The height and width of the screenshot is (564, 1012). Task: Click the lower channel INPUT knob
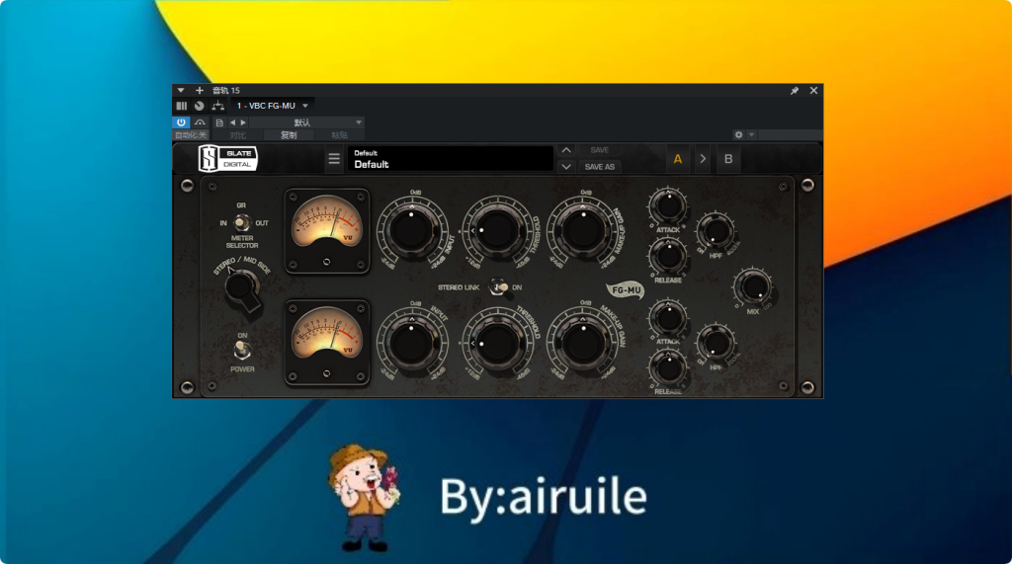point(411,343)
